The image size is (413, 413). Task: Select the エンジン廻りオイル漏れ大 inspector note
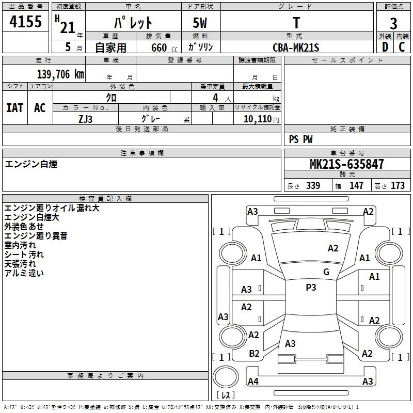[52, 208]
